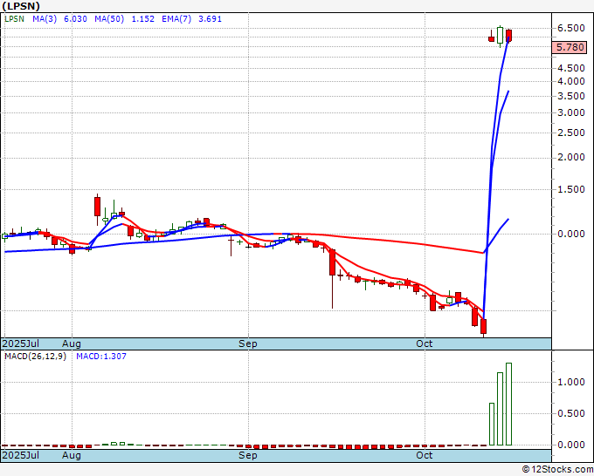
Task: Click the 2025Jul label on MACD axis
Action: pos(21,455)
